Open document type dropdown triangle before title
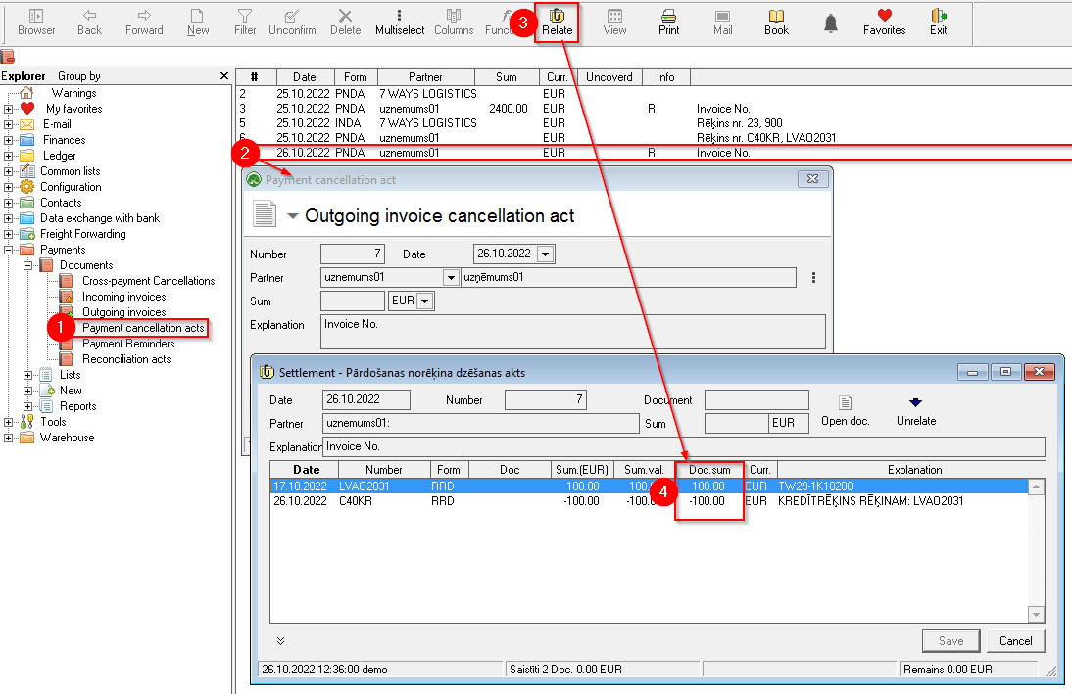This screenshot has height=694, width=1072. point(293,216)
